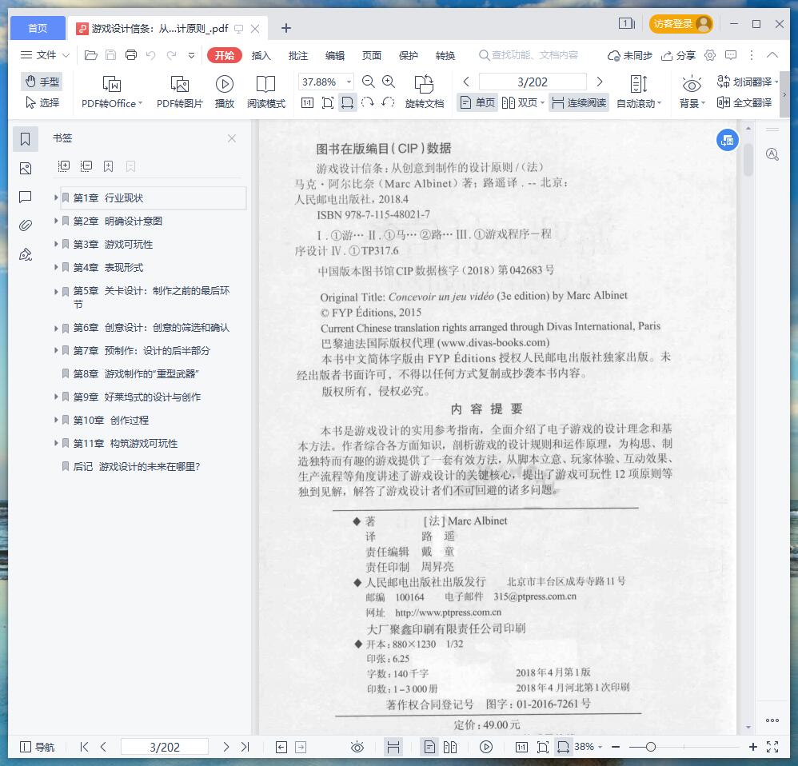Run full text translation
This screenshot has height=766, width=798.
pyautogui.click(x=744, y=103)
